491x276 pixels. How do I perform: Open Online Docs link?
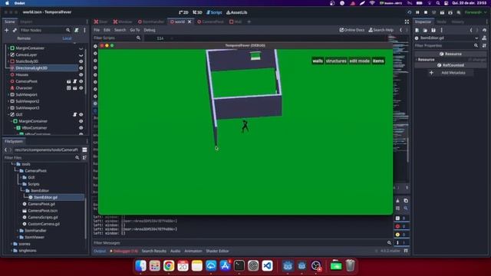[352, 30]
